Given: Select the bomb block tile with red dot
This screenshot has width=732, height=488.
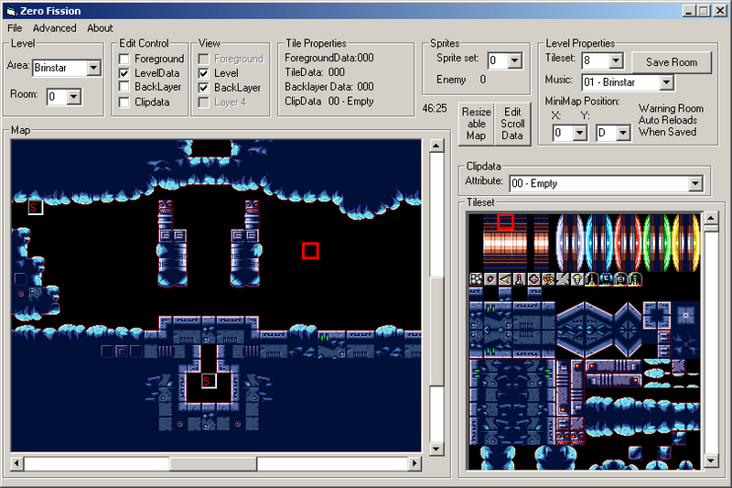Looking at the screenshot, I should (x=490, y=279).
